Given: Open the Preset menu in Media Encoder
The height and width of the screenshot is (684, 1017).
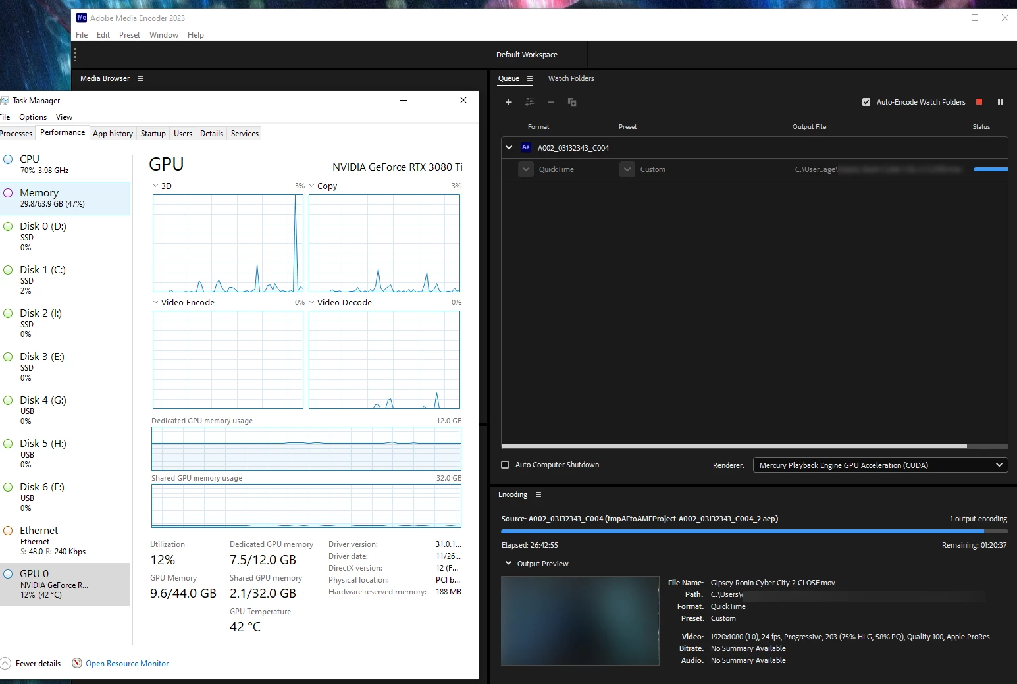Looking at the screenshot, I should (130, 35).
